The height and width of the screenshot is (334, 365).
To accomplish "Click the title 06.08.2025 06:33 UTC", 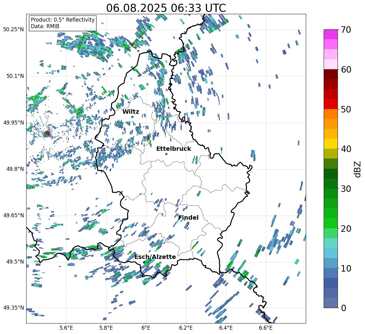I will pyautogui.click(x=166, y=8).
